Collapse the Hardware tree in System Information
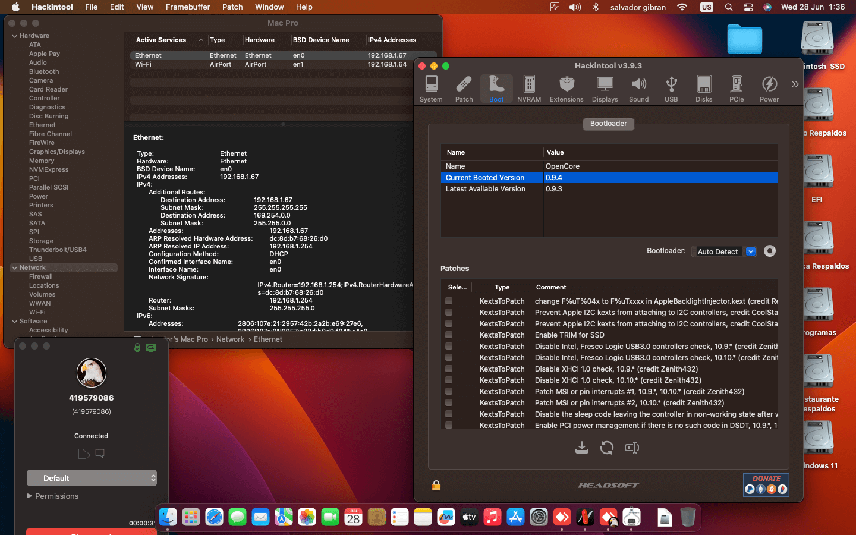The width and height of the screenshot is (856, 535). [15, 36]
